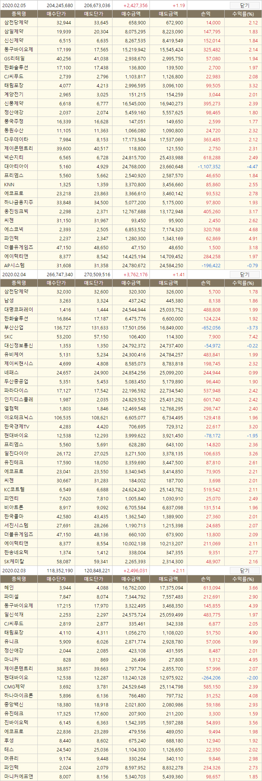Screen dimensions: 262x781
Task: Select the 유니크 stock name
Action: point(11,642)
